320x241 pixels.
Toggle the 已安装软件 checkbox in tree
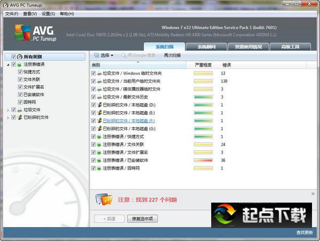point(20,94)
